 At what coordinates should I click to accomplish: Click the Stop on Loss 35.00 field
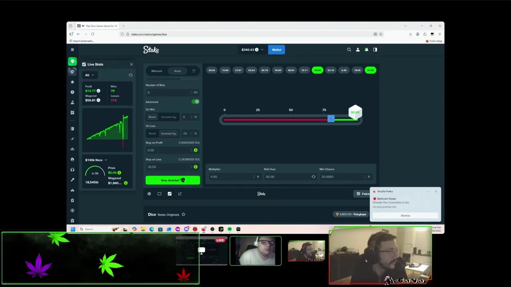point(169,167)
